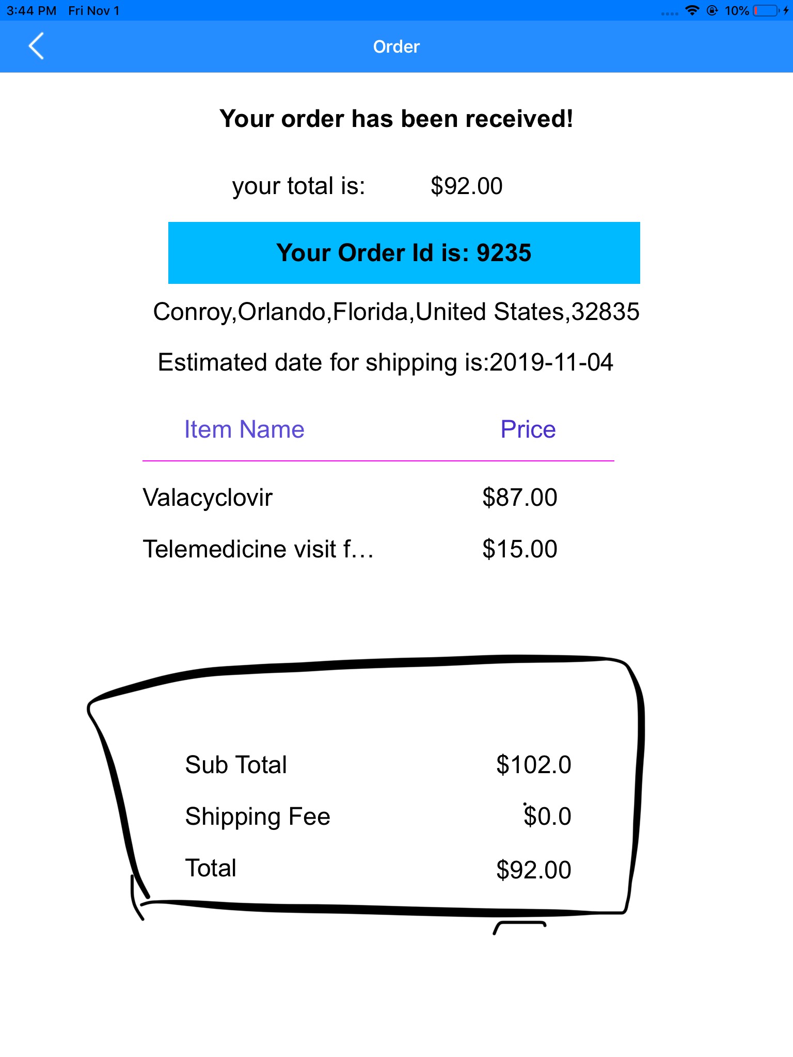Tap the Shipping Fee label

point(258,816)
